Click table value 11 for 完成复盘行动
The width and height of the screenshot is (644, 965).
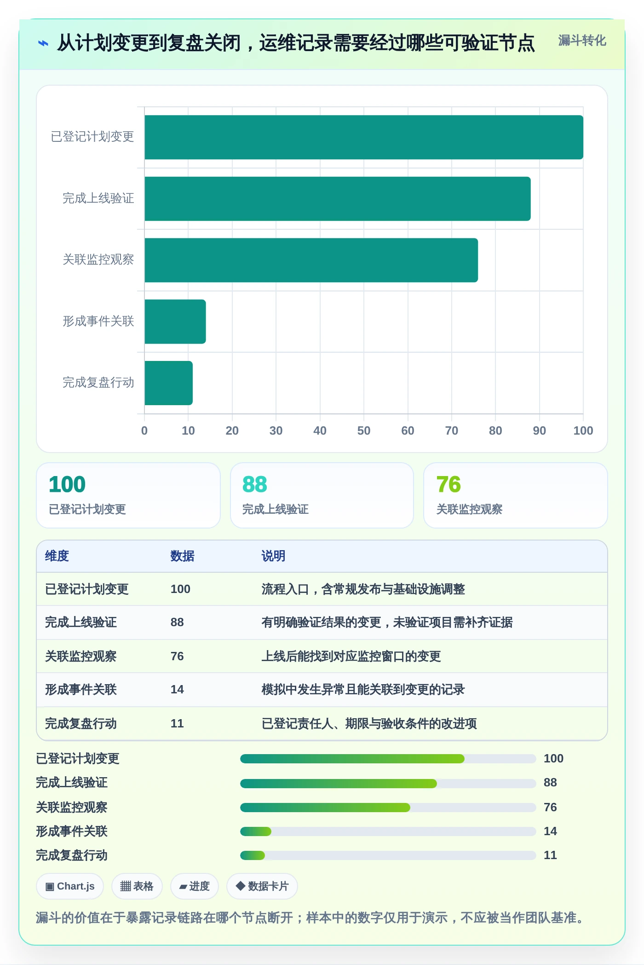[177, 724]
